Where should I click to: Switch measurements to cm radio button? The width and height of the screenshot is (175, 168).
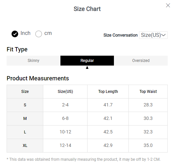point(39,34)
